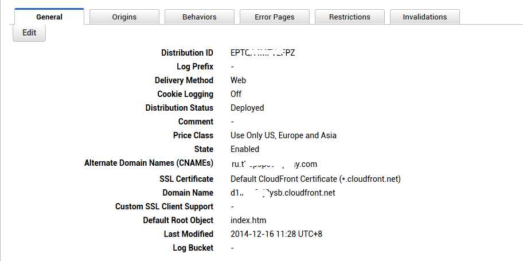The width and height of the screenshot is (523, 261).
Task: Click the Distribution ID value
Action: [263, 53]
